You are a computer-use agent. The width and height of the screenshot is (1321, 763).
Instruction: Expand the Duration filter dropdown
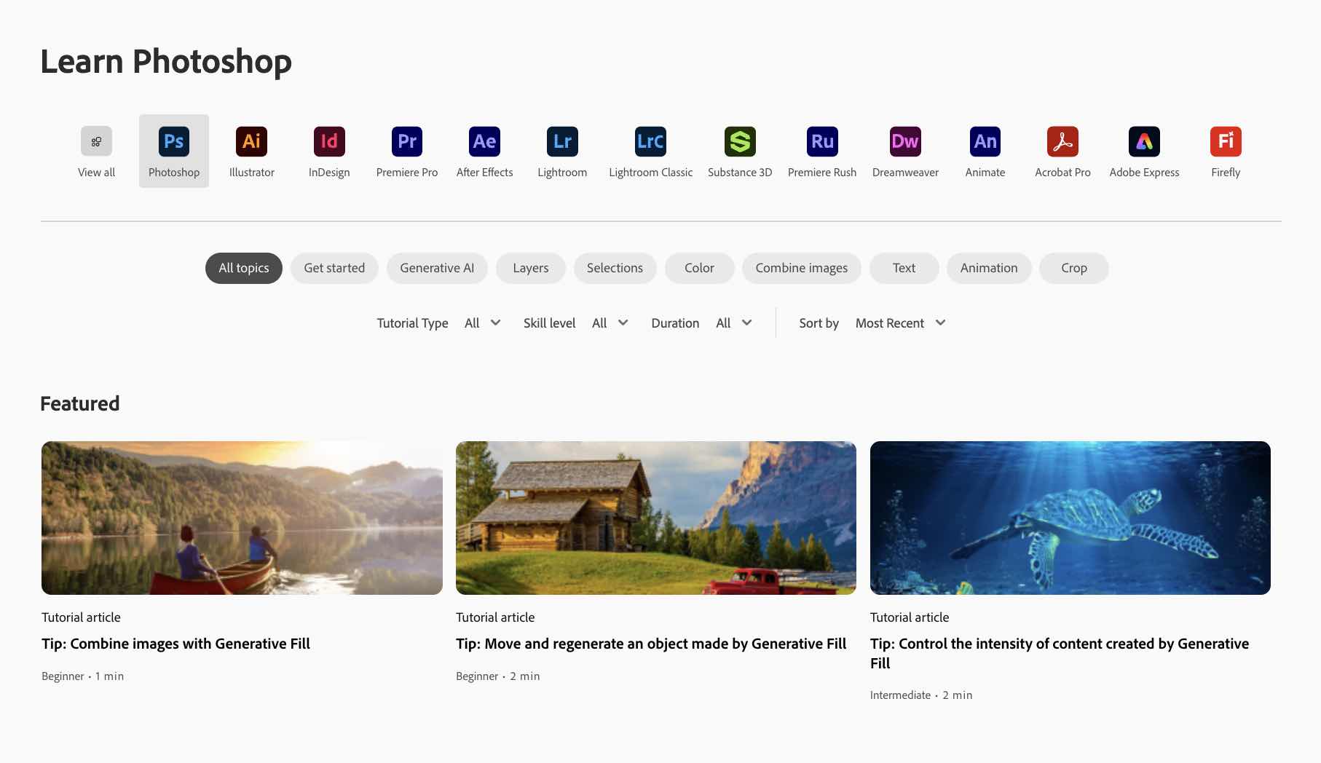point(734,323)
